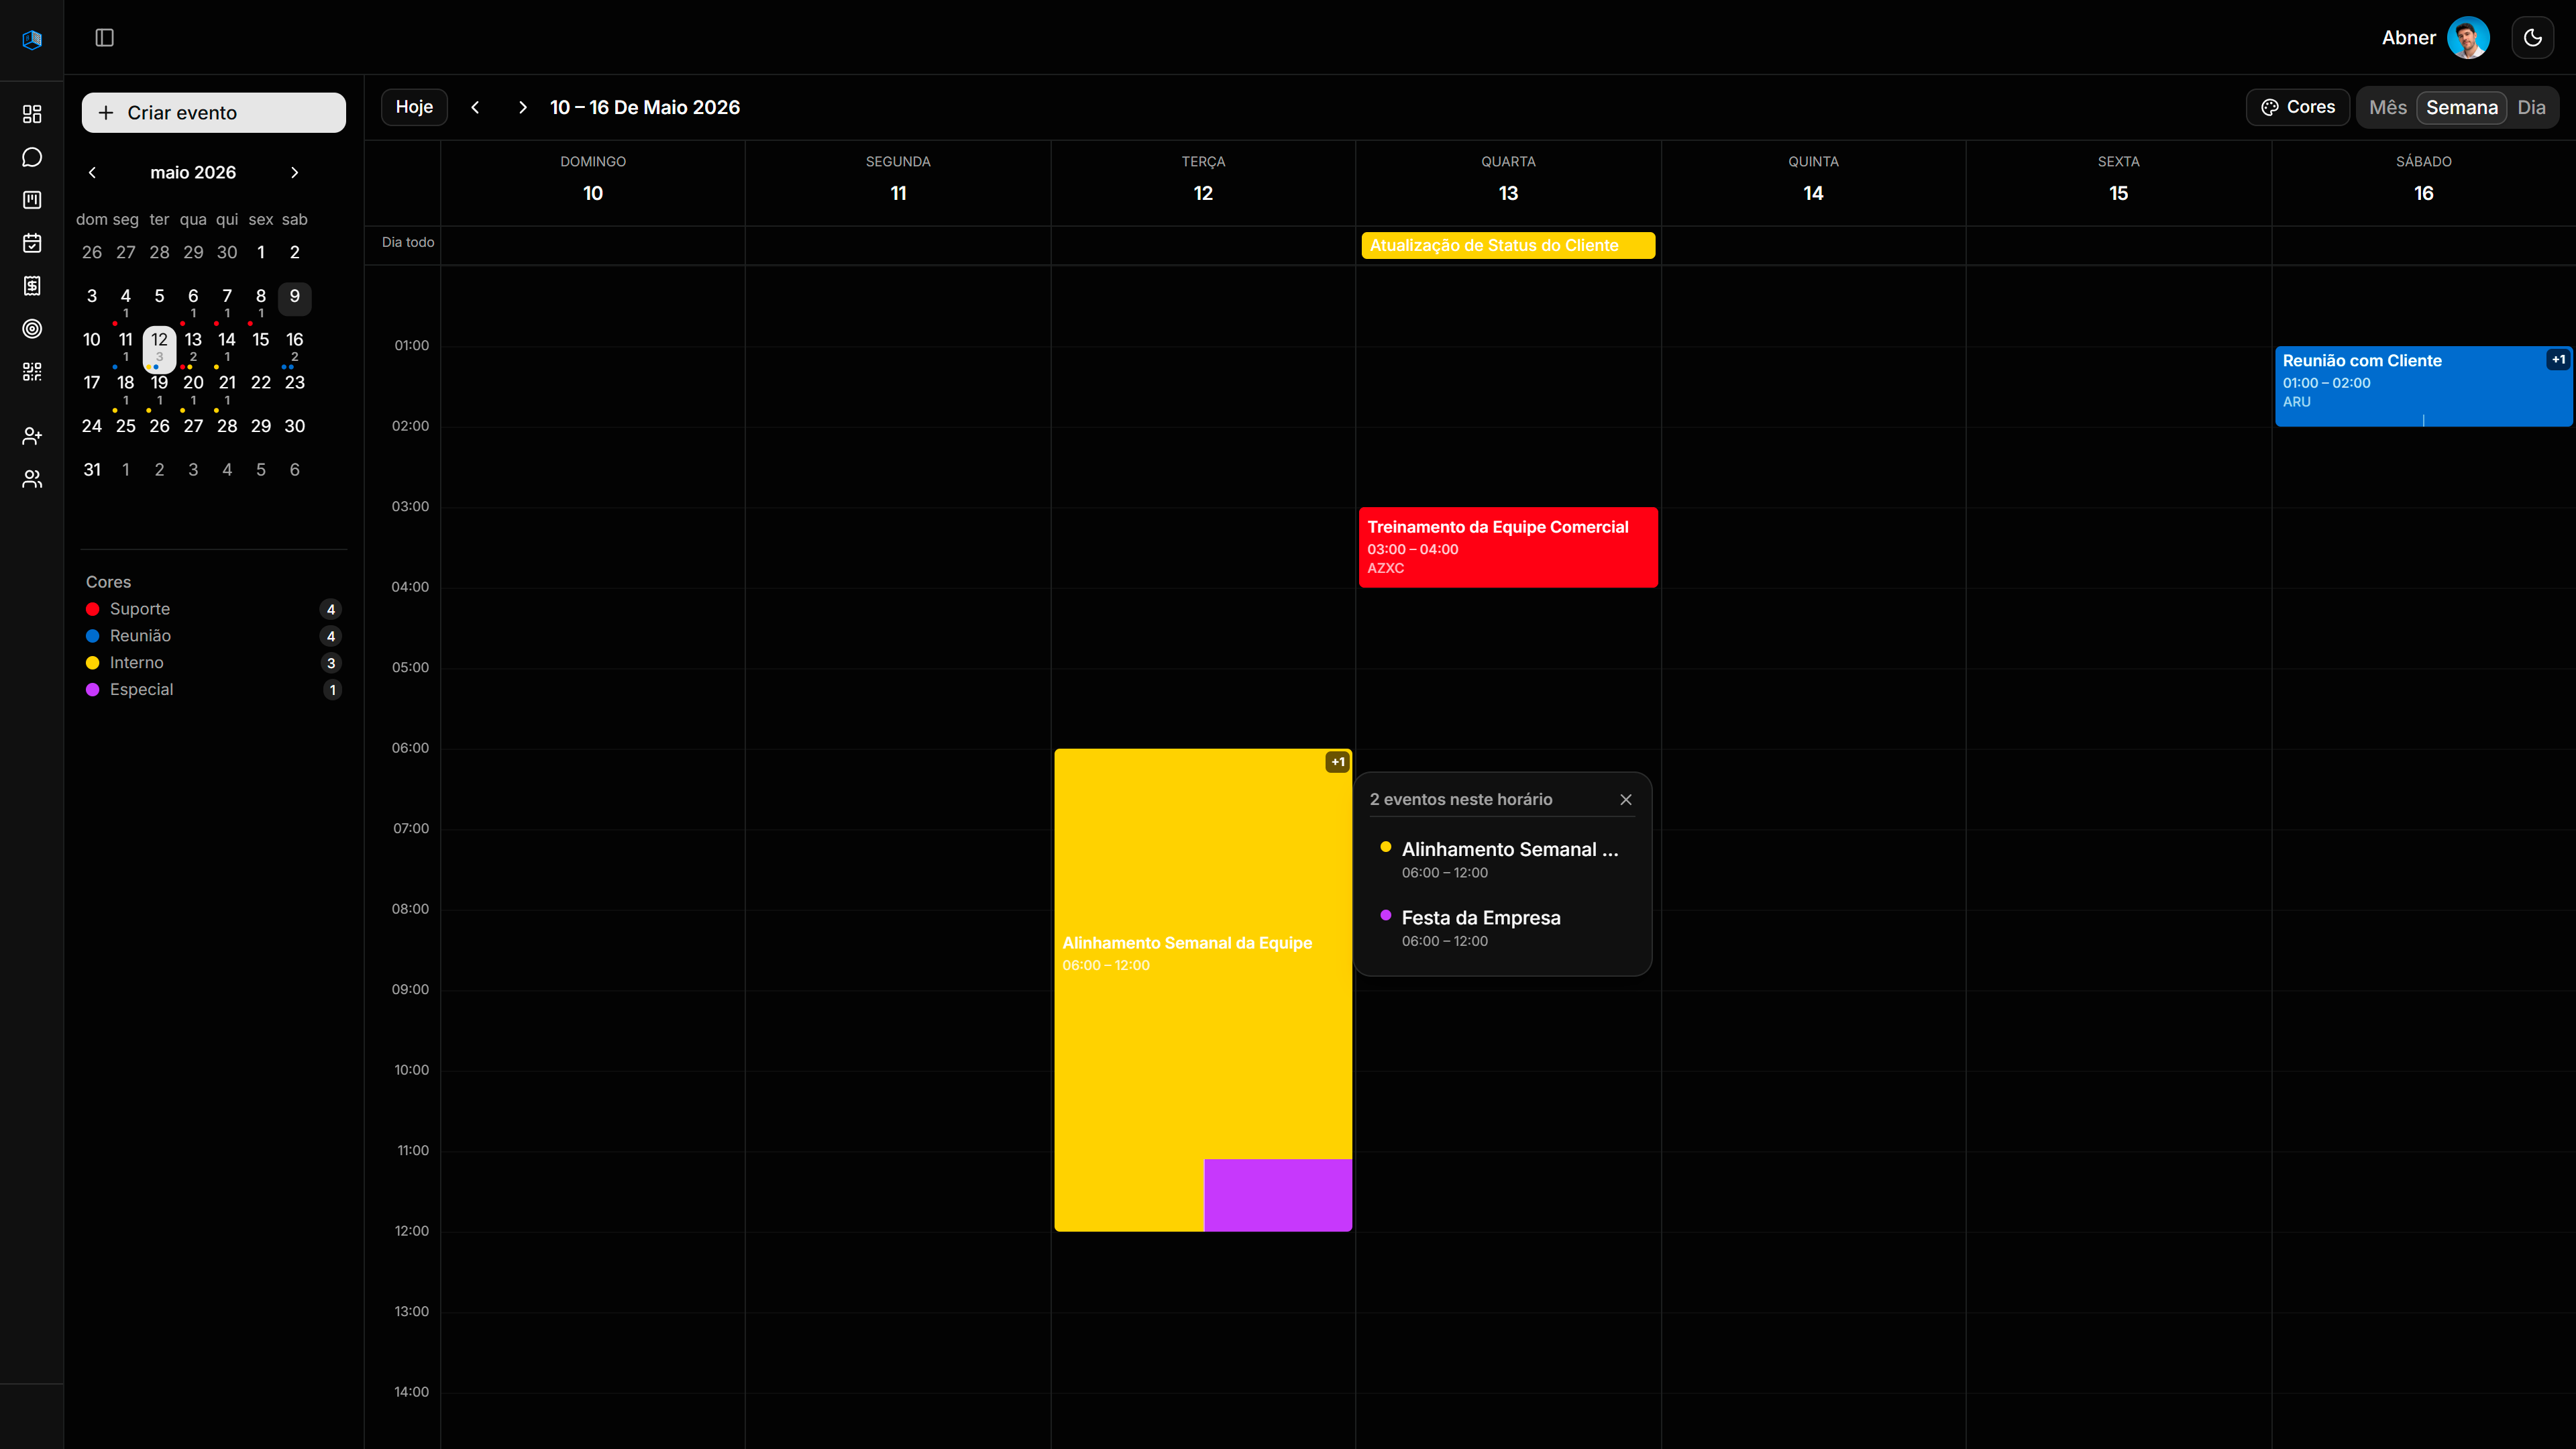Go to previous week arrow
Image resolution: width=2576 pixels, height=1449 pixels.
point(475,107)
